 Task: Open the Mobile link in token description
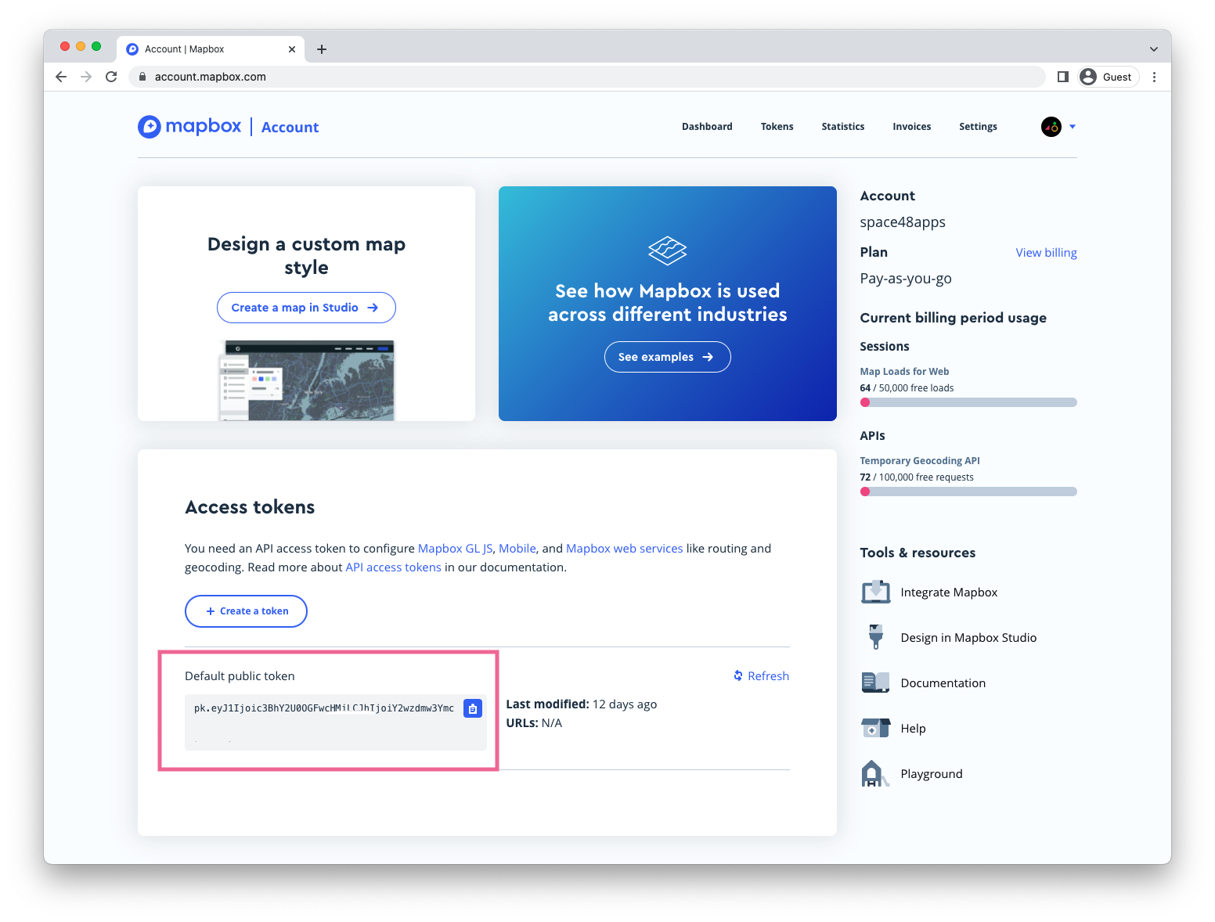tap(517, 549)
